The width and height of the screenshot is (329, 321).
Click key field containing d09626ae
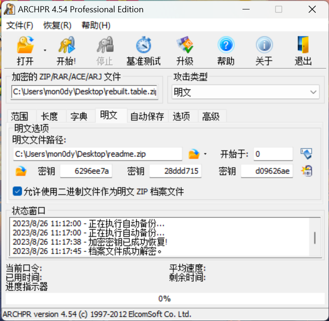pyautogui.click(x=267, y=171)
